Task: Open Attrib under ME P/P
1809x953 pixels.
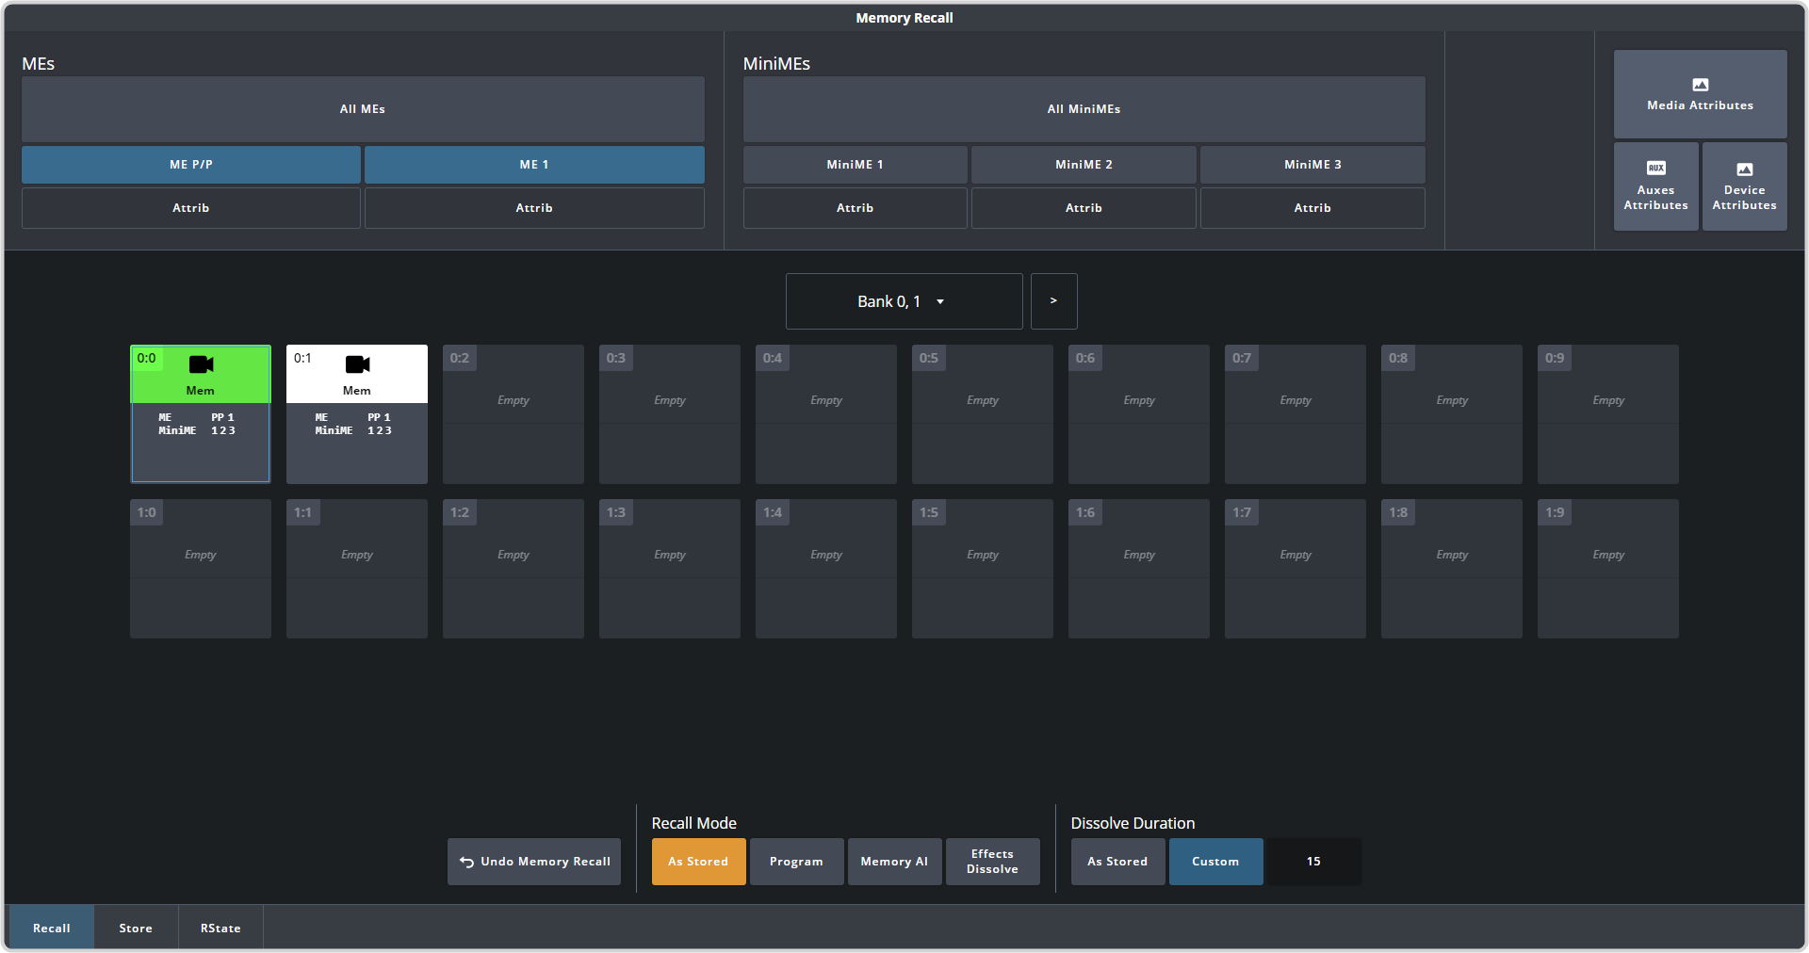Action: click(191, 208)
